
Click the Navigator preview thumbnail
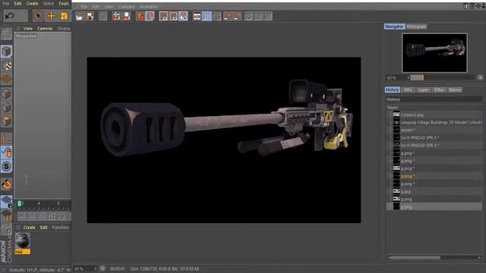point(434,53)
